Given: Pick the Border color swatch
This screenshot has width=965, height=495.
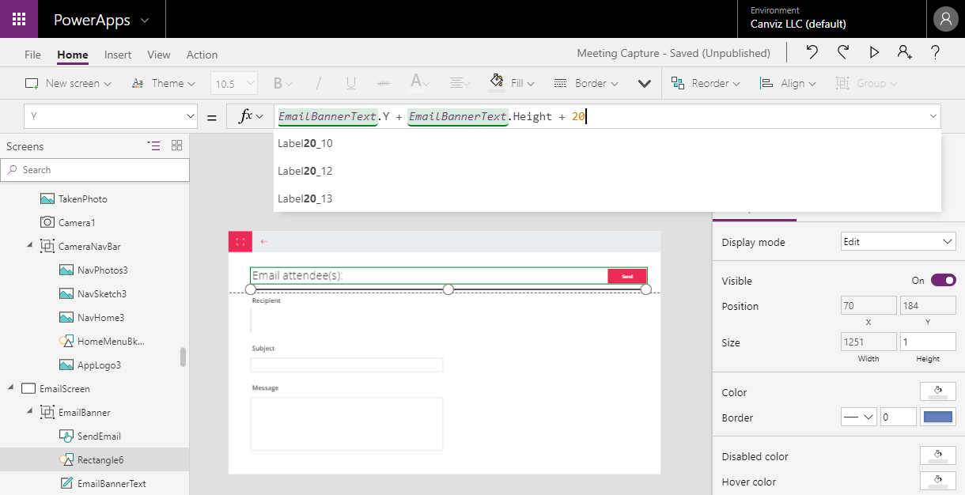Looking at the screenshot, I should pyautogui.click(x=937, y=417).
